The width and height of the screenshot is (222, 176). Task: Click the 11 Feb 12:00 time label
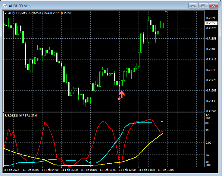(127, 170)
